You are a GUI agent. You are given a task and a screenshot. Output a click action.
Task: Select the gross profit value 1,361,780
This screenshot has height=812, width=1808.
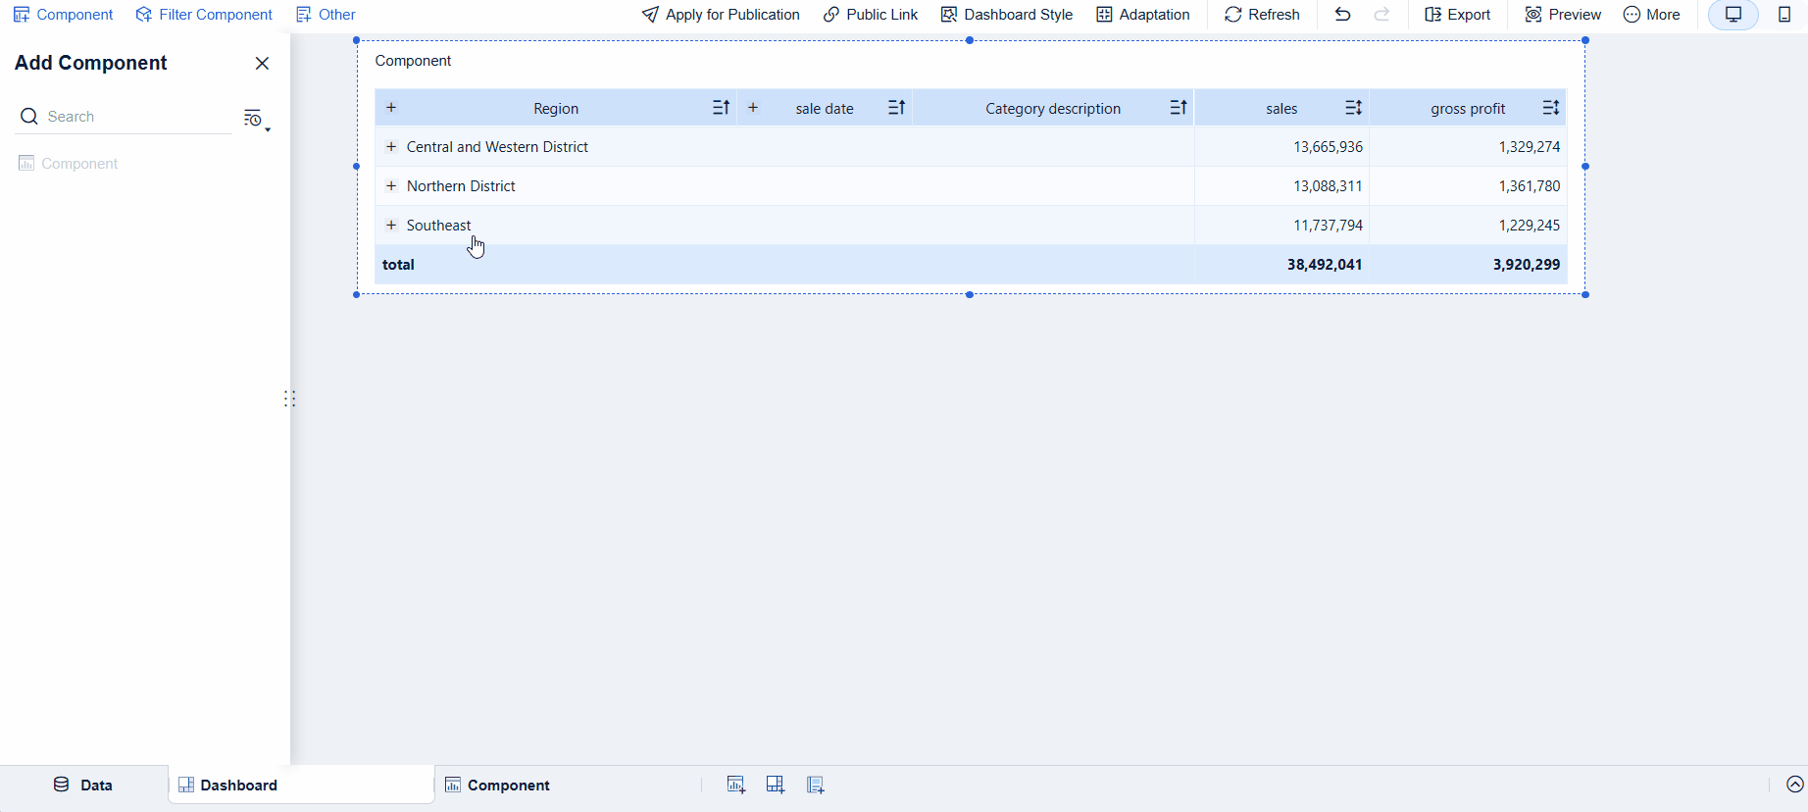click(1530, 186)
